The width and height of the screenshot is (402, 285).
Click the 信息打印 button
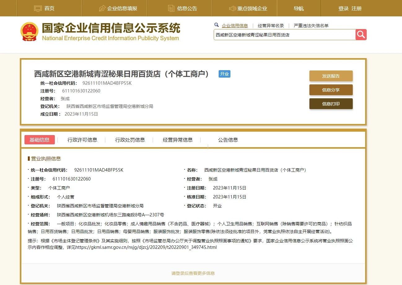pos(331,104)
